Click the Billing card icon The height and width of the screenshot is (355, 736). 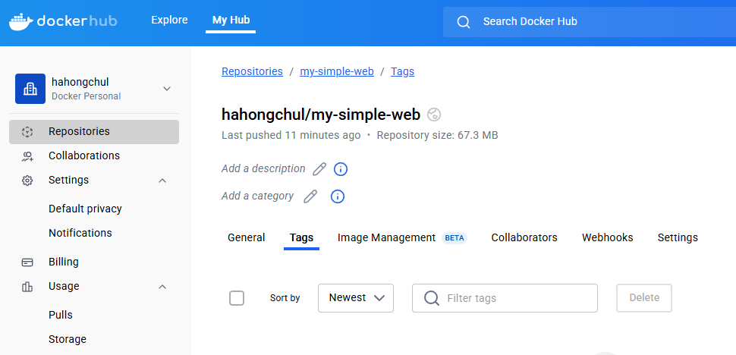(x=27, y=262)
